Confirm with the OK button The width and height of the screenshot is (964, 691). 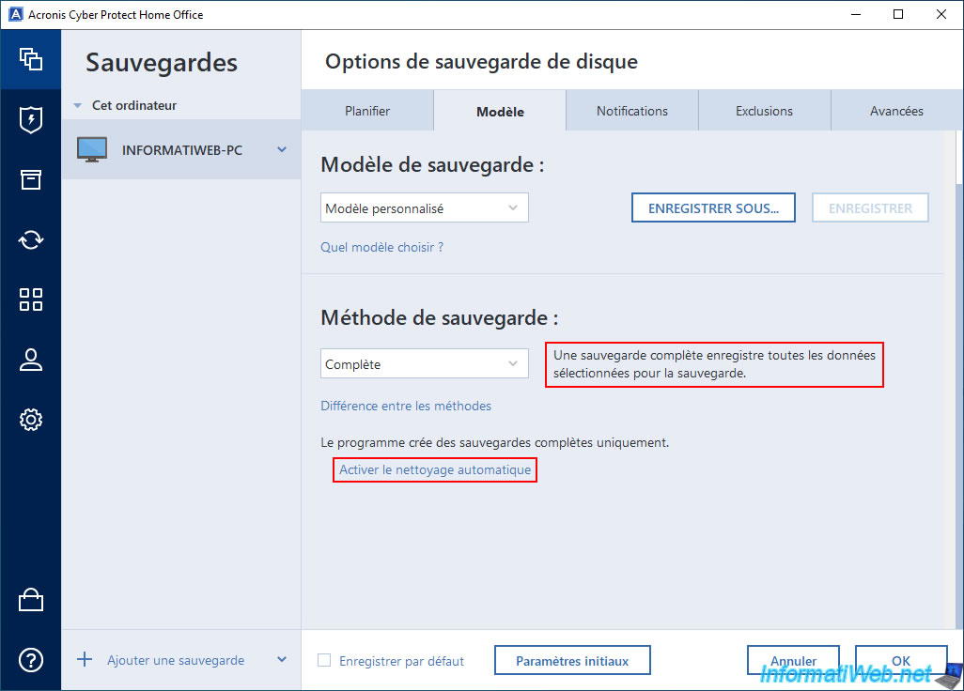tap(901, 661)
